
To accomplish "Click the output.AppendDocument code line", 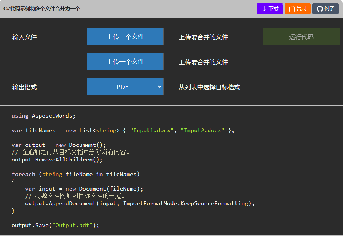I will coord(140,204).
